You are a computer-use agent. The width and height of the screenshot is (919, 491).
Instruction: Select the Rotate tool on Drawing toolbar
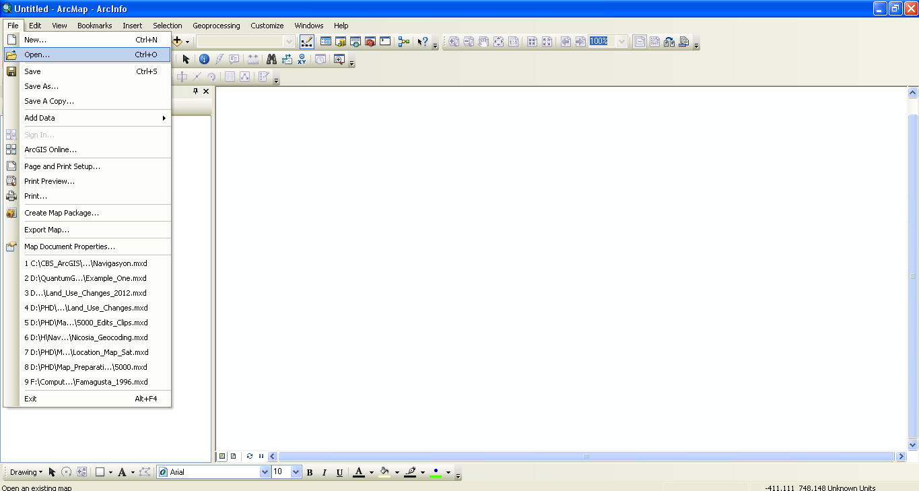pyautogui.click(x=67, y=472)
